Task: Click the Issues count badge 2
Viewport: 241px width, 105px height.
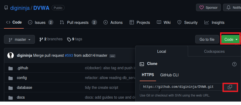Action: tap(51, 23)
